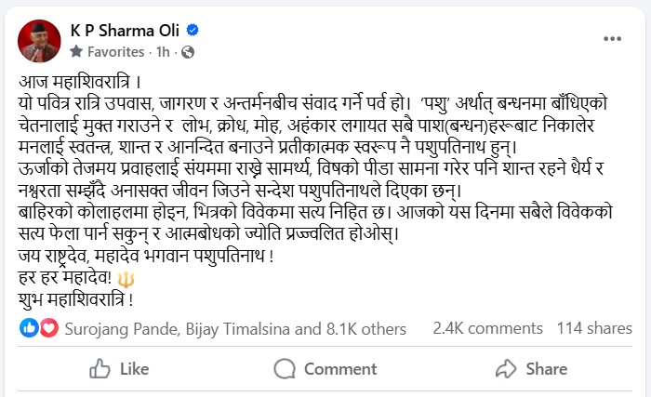The height and width of the screenshot is (397, 651).
Task: Show the 8.1K others reactions list
Action: [365, 329]
